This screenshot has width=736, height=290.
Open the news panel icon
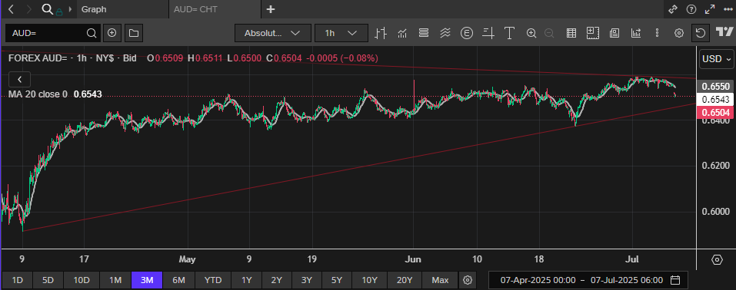(614, 33)
